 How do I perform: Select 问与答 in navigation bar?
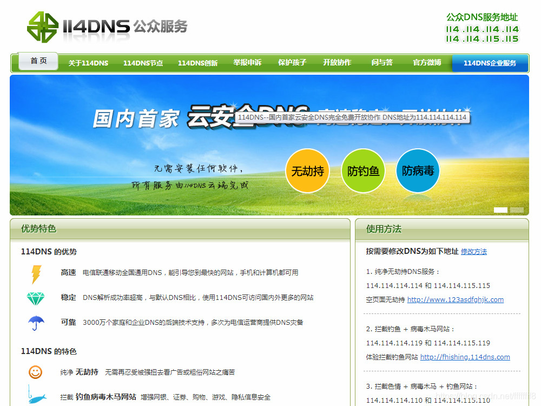[x=382, y=62]
